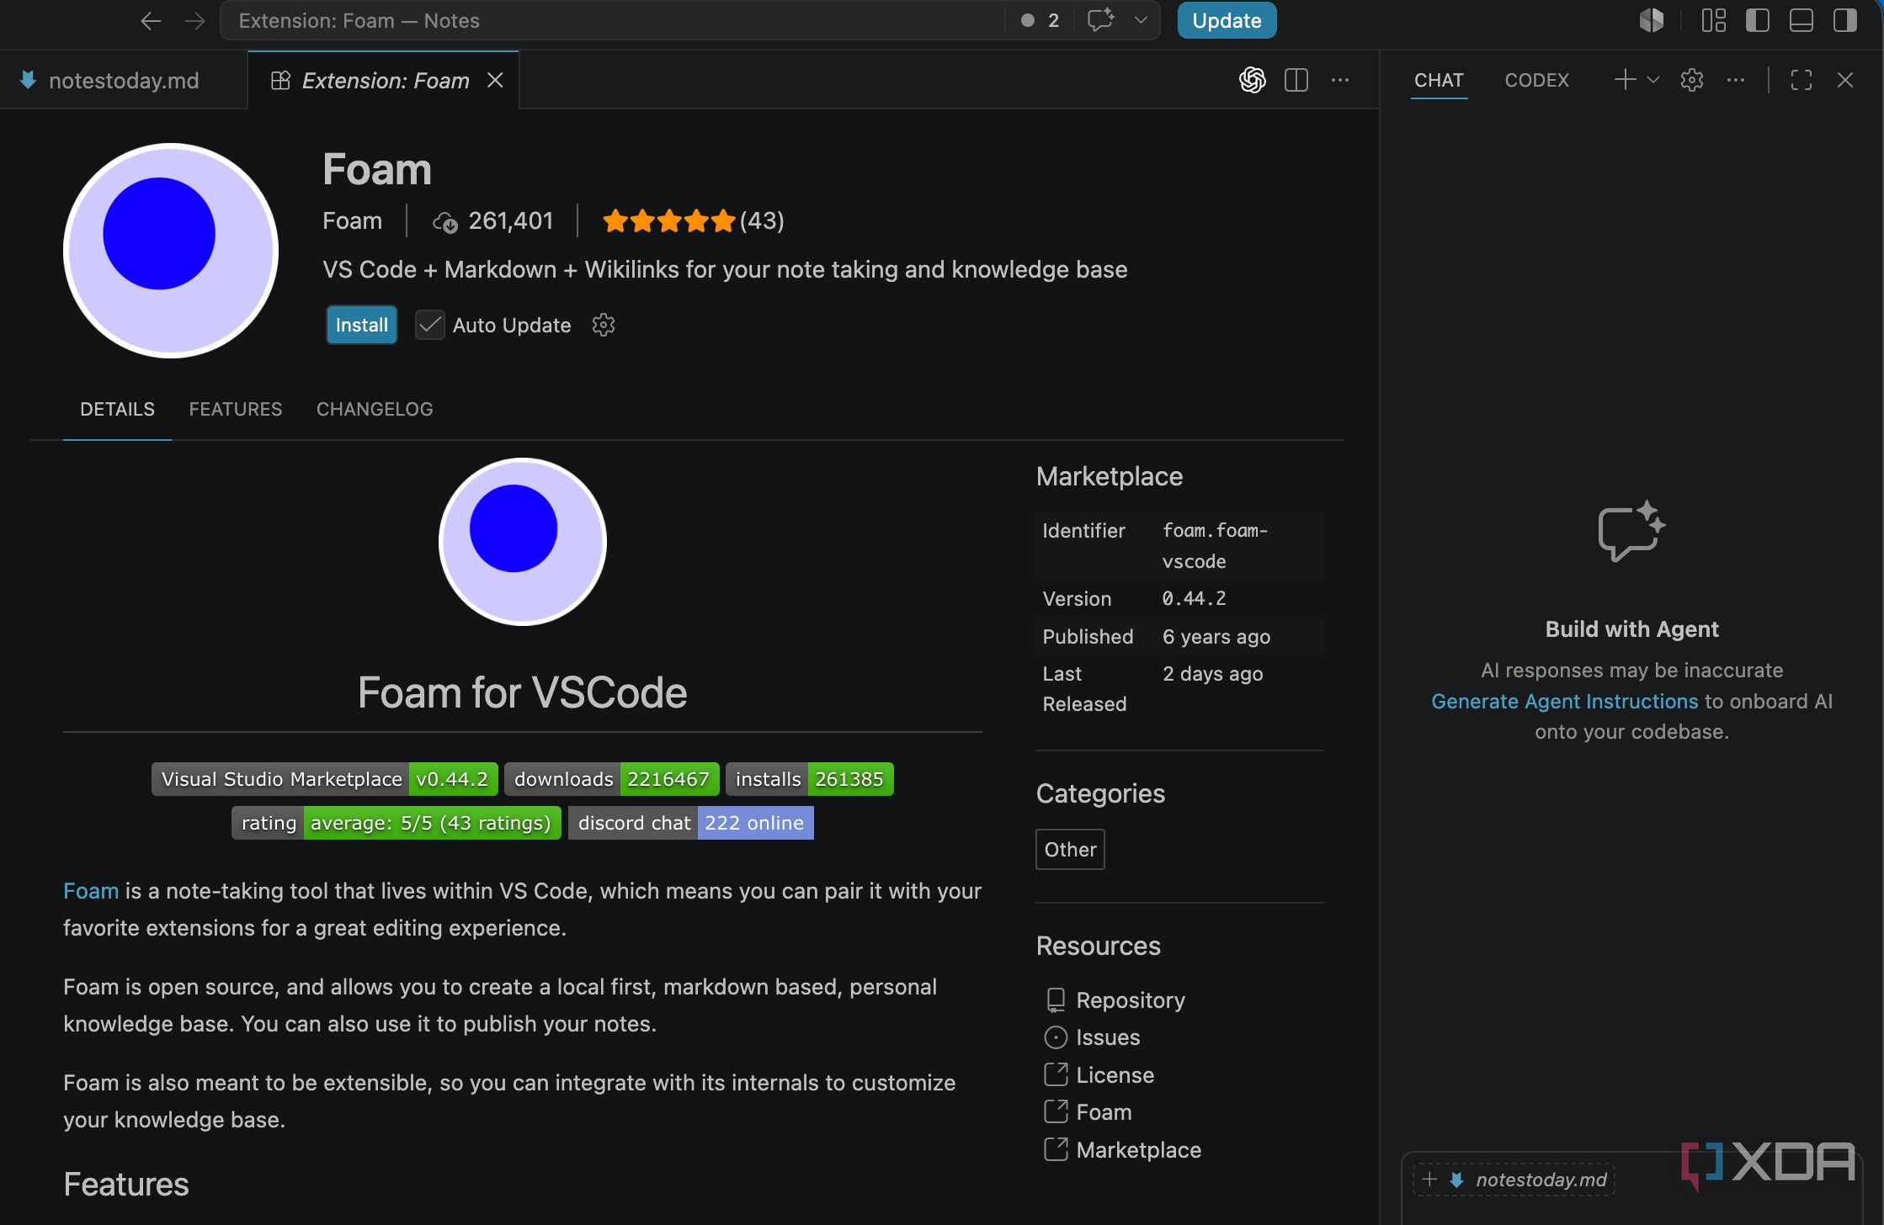
Task: Open the Repository resource link
Action: click(1131, 1000)
